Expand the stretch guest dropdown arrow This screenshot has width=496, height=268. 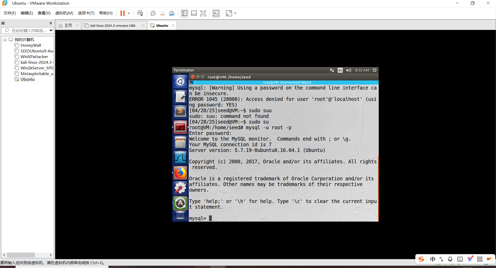235,13
